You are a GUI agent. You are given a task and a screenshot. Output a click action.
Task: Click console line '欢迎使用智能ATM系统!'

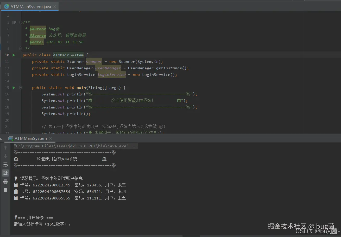pos(58,159)
